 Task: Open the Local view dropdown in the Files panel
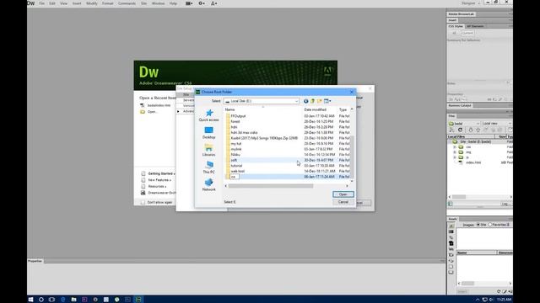click(x=496, y=124)
